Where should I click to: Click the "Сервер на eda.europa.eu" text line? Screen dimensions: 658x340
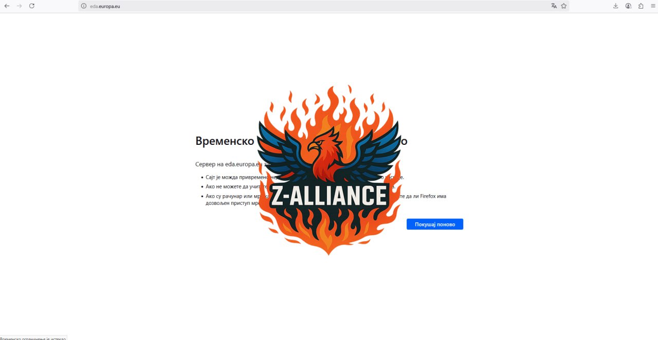229,164
